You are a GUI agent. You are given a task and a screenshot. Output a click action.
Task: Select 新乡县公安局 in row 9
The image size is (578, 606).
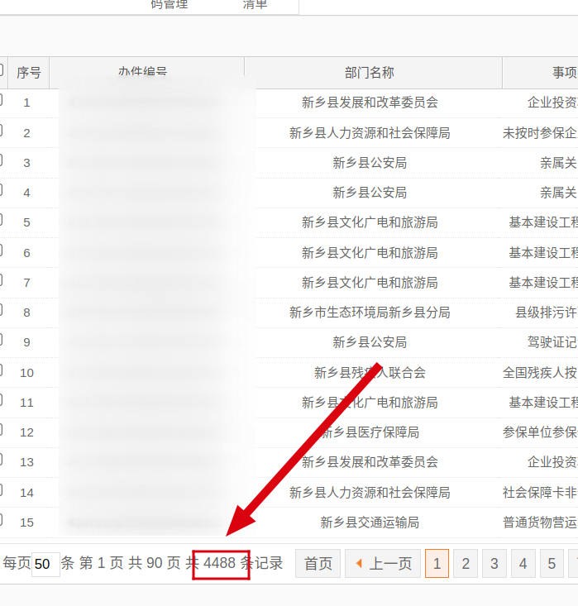tap(370, 342)
